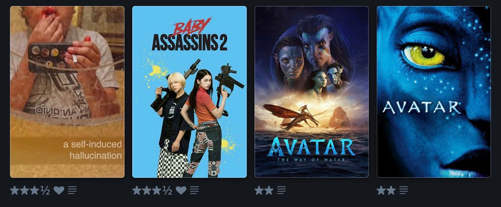Open the 'a self-induced hallucination' film poster
This screenshot has height=207, width=501.
click(67, 92)
